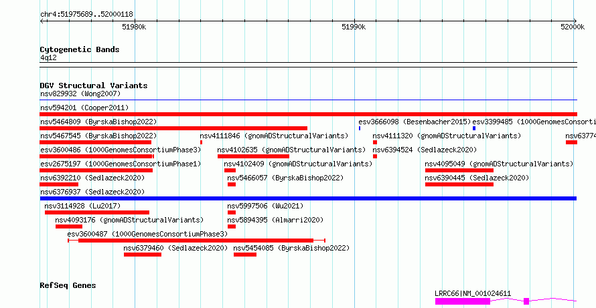The width and height of the screenshot is (596, 308).
Task: Click the RefSeq Genes track title
Action: coord(68,285)
